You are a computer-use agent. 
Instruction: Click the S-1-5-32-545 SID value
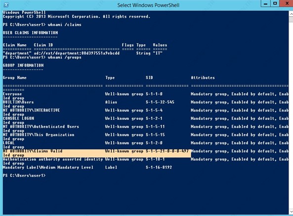(160, 102)
